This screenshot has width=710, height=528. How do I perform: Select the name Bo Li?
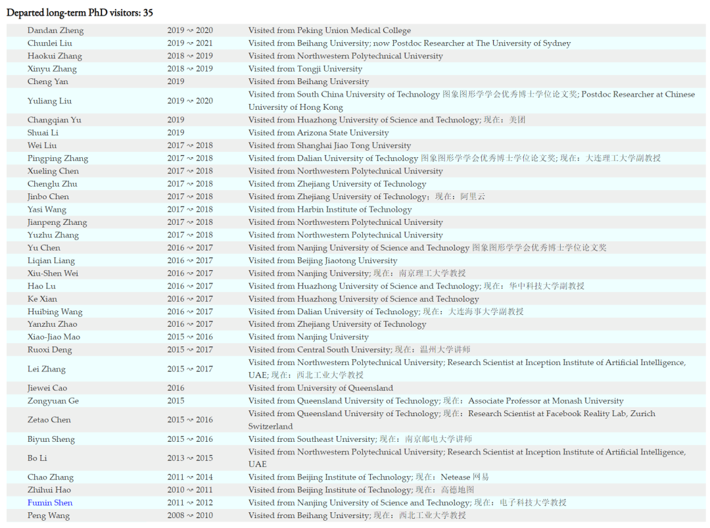click(x=37, y=458)
